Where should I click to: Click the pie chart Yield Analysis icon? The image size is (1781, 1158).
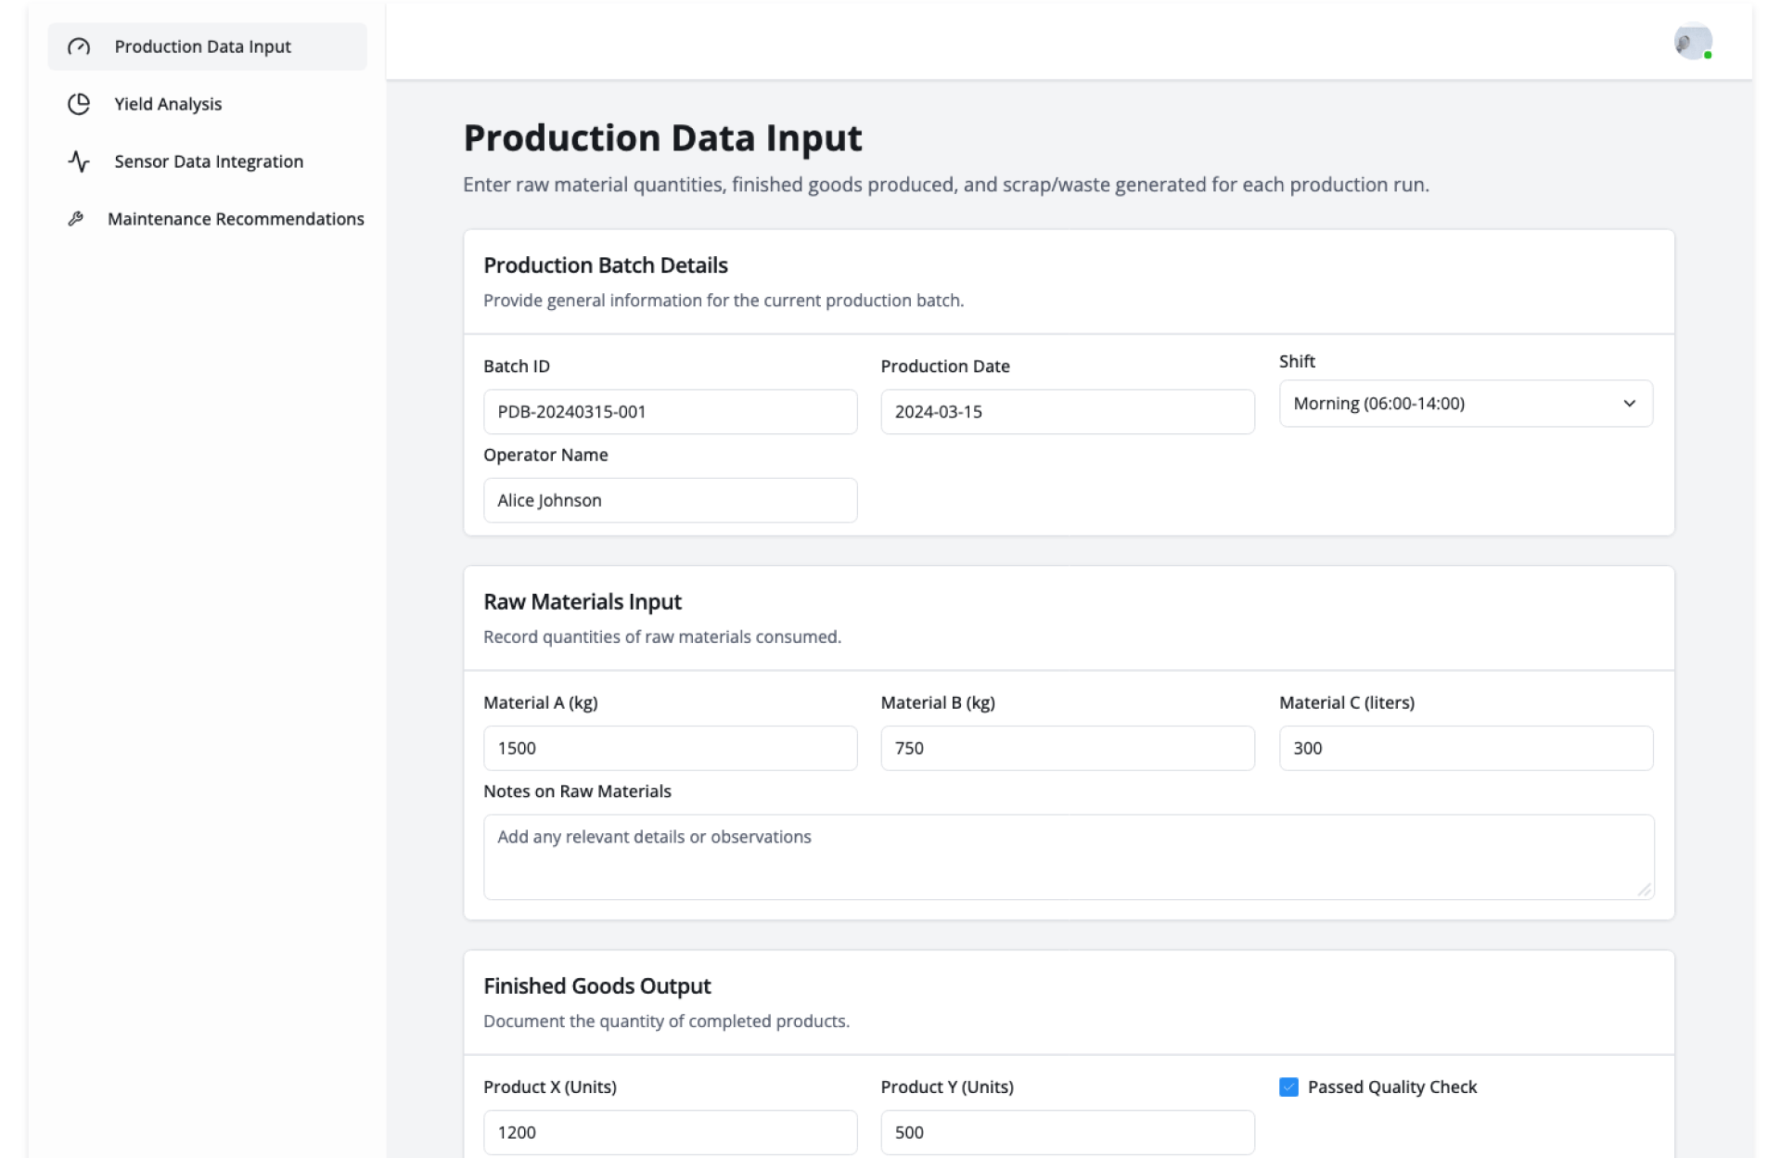[79, 104]
